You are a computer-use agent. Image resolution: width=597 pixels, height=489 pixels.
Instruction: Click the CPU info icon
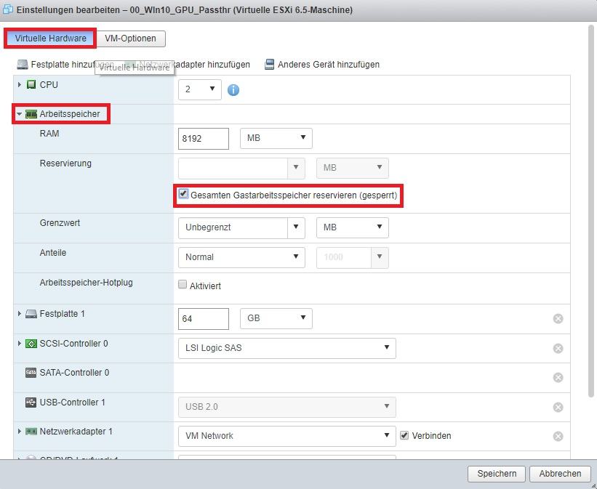click(x=233, y=90)
